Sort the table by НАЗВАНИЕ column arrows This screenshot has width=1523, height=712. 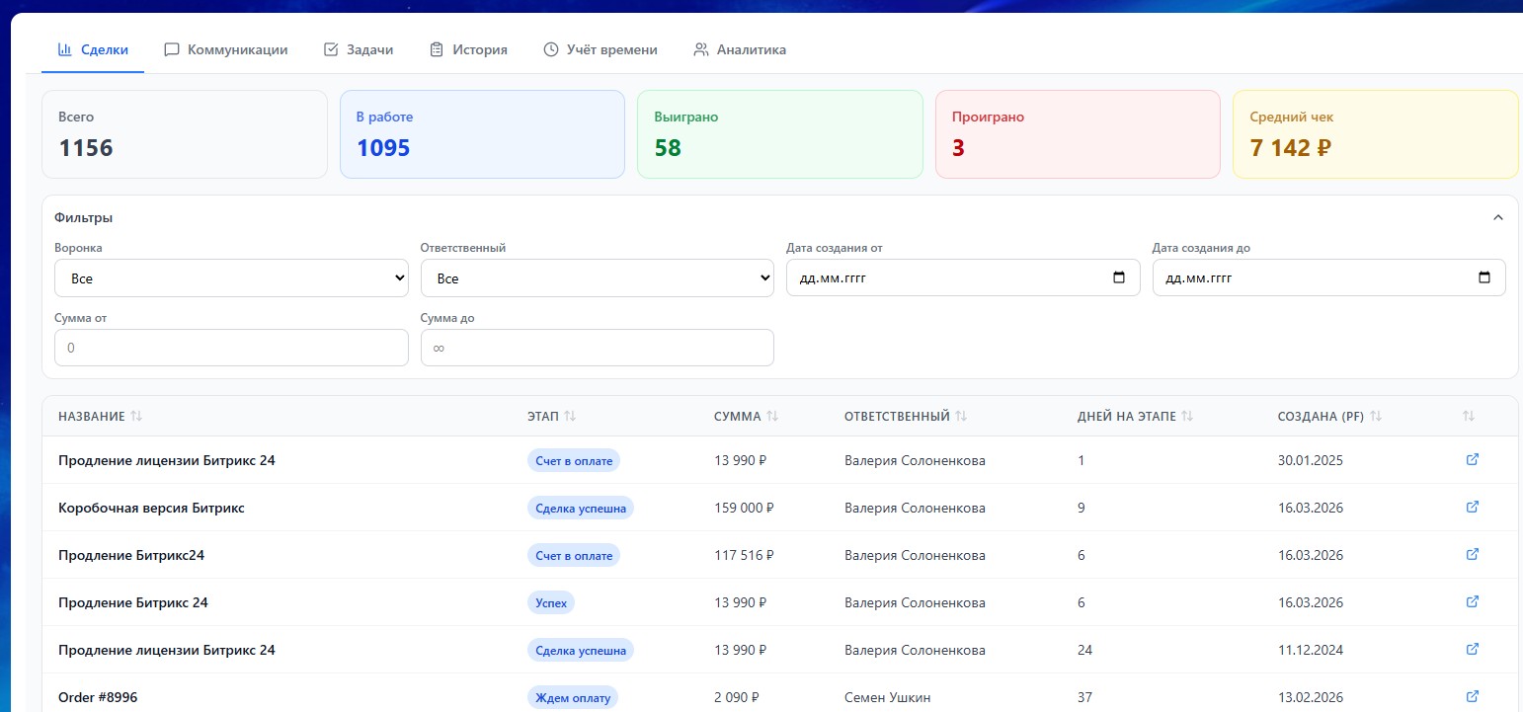coord(135,416)
